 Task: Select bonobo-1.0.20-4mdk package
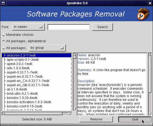click(x=37, y=98)
